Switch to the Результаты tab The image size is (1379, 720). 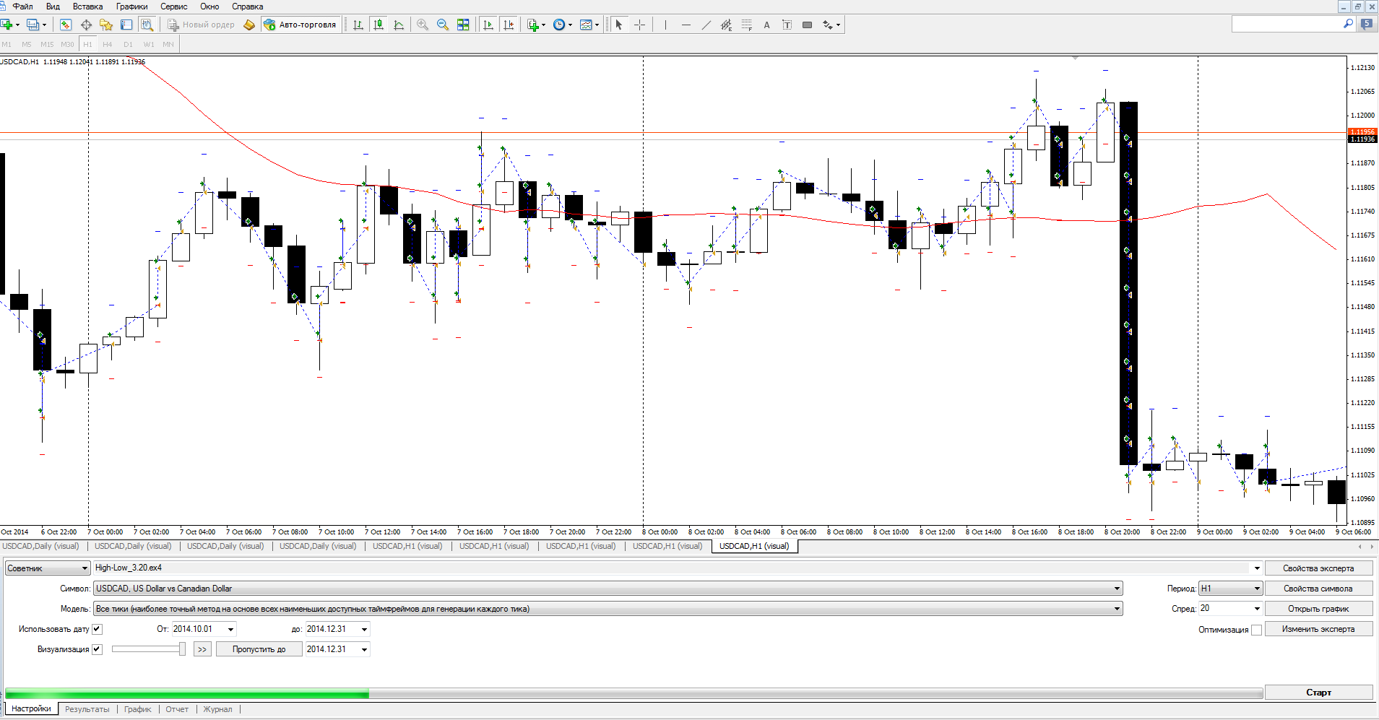[x=87, y=709]
